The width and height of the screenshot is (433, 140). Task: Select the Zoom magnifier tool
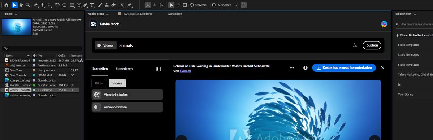pos(27,5)
